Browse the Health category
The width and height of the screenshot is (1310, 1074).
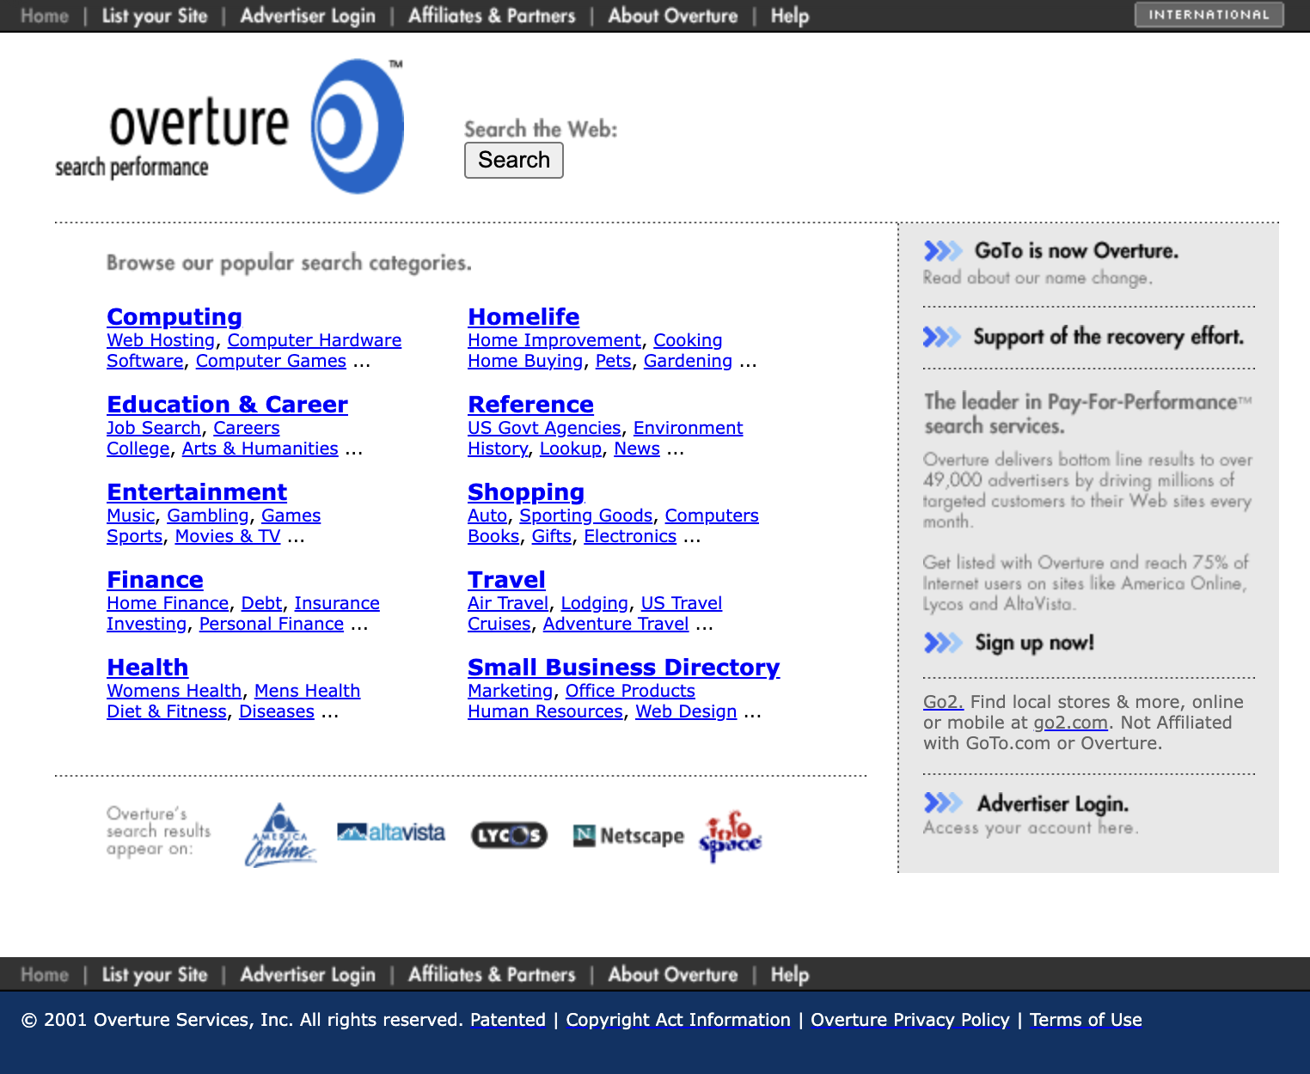click(147, 668)
